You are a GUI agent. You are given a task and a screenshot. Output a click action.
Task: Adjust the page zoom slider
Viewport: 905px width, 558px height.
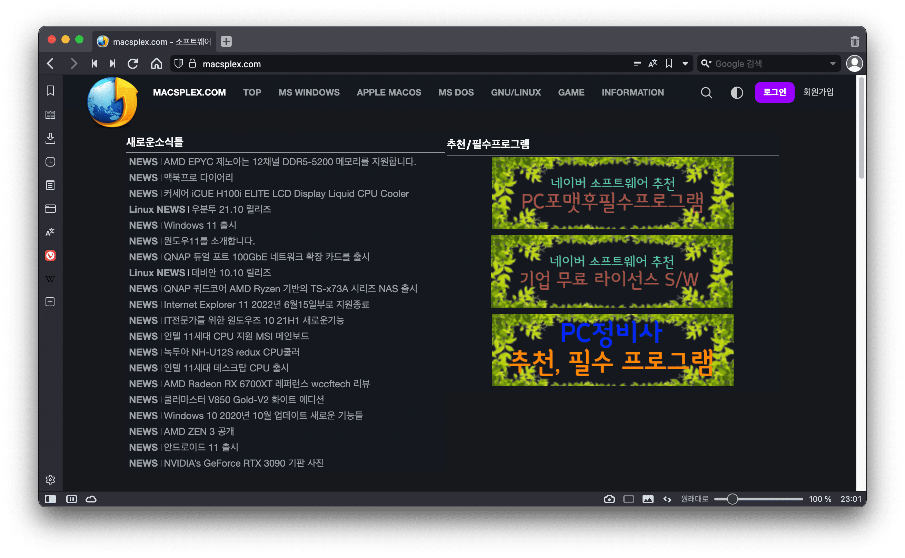click(x=758, y=499)
